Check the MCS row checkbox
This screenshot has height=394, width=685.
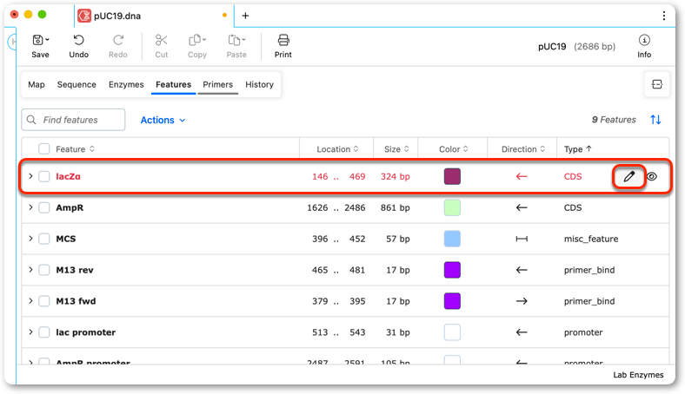tap(43, 239)
